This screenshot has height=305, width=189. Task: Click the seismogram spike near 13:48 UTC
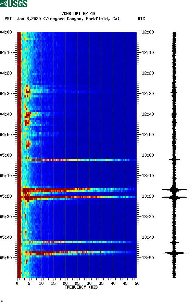pyautogui.click(x=174, y=253)
